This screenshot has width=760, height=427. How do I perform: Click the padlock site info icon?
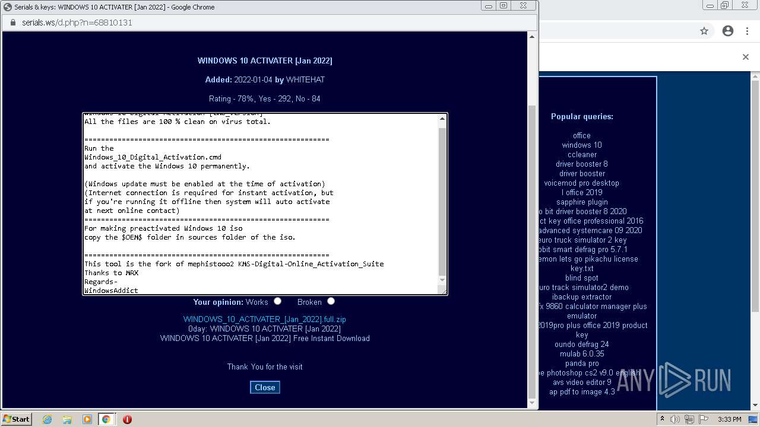click(x=12, y=23)
